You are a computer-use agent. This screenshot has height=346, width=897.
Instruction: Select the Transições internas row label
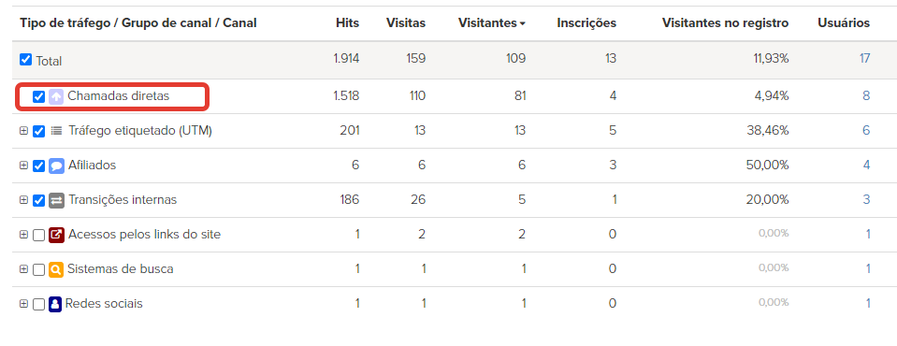click(x=123, y=199)
